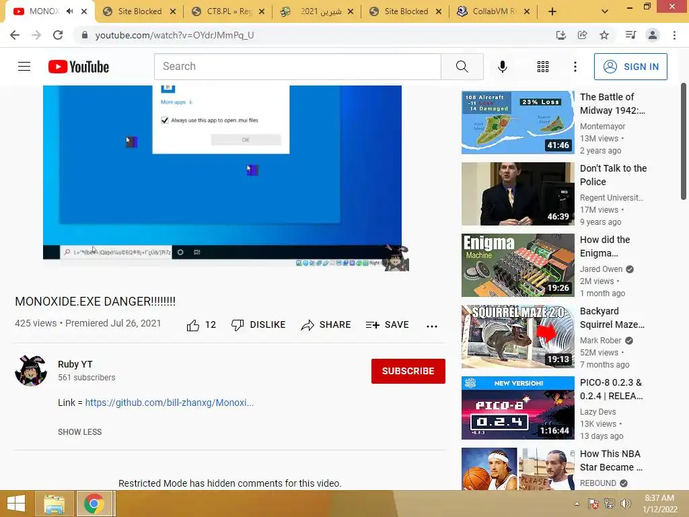Image resolution: width=689 pixels, height=517 pixels.
Task: Click the network tray icon
Action: 610,504
